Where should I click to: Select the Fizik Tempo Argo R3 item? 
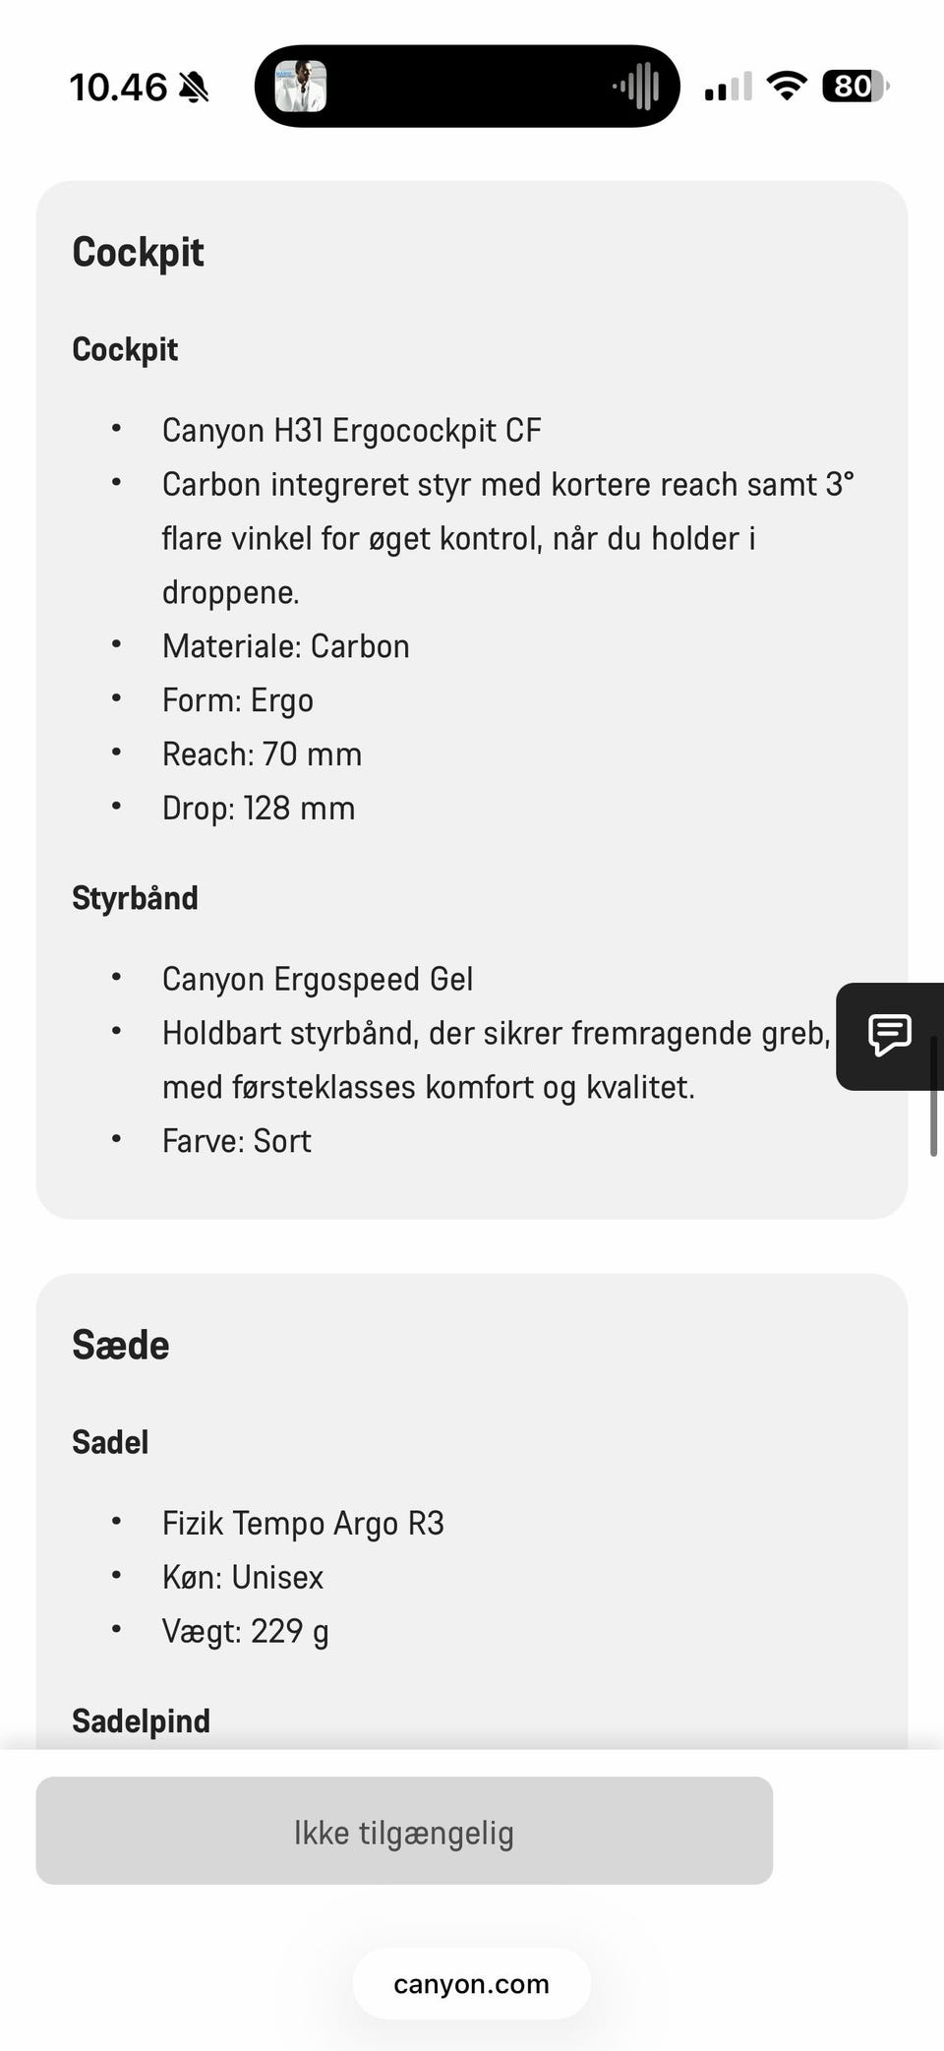(x=303, y=1524)
